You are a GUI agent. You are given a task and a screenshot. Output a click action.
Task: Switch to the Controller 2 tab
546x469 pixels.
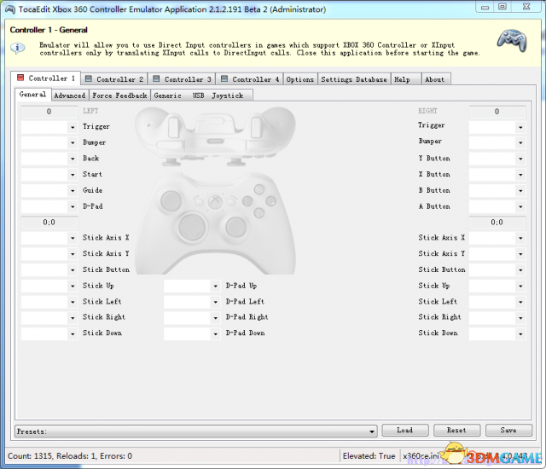pos(114,79)
